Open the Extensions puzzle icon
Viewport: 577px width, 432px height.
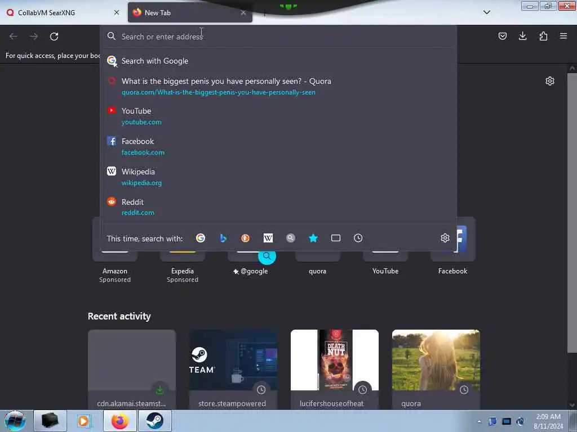(x=543, y=36)
